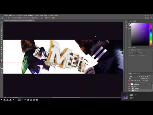Select the Crop tool
This screenshot has height=115, width=153.
pyautogui.click(x=2, y=31)
